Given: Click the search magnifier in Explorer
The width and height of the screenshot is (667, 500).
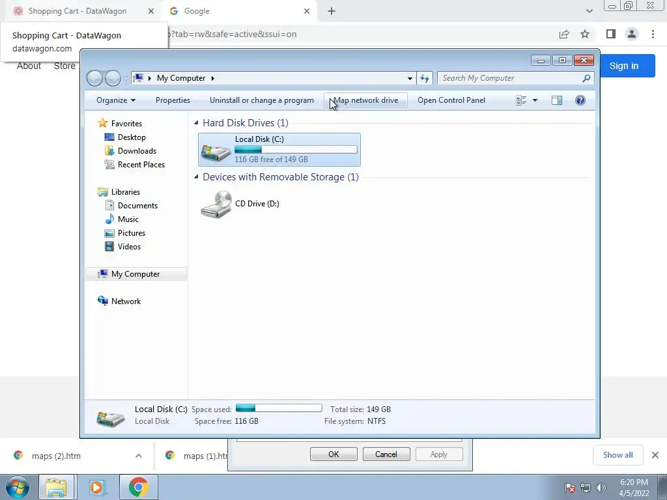Looking at the screenshot, I should 586,78.
